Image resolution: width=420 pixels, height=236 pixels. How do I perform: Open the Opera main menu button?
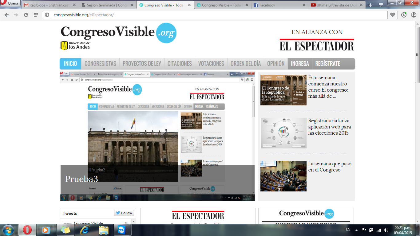(10, 3)
